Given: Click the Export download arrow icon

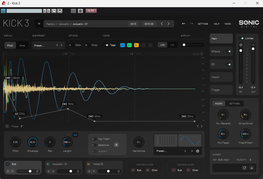Looking at the screenshot, I should [252, 168].
